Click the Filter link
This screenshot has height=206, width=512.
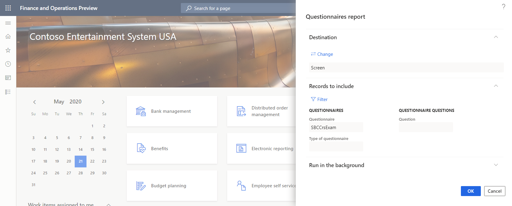click(x=319, y=99)
